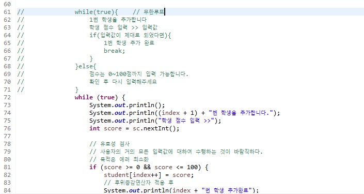This screenshot has height=194, width=364.
Task: Click the 'int' keyword on line 76
Action: [94, 128]
